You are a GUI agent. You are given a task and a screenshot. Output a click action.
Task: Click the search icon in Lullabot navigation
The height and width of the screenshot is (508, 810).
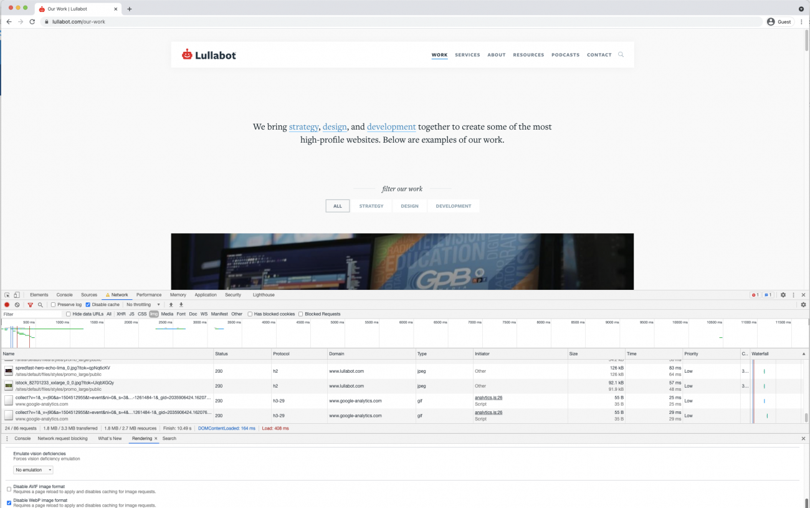(621, 55)
